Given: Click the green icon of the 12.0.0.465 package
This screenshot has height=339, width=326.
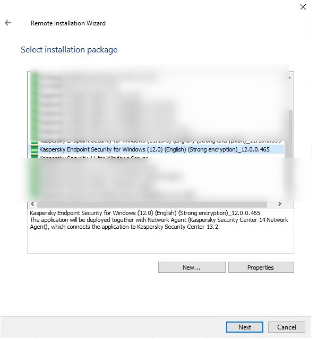Looking at the screenshot, I should (x=35, y=149).
